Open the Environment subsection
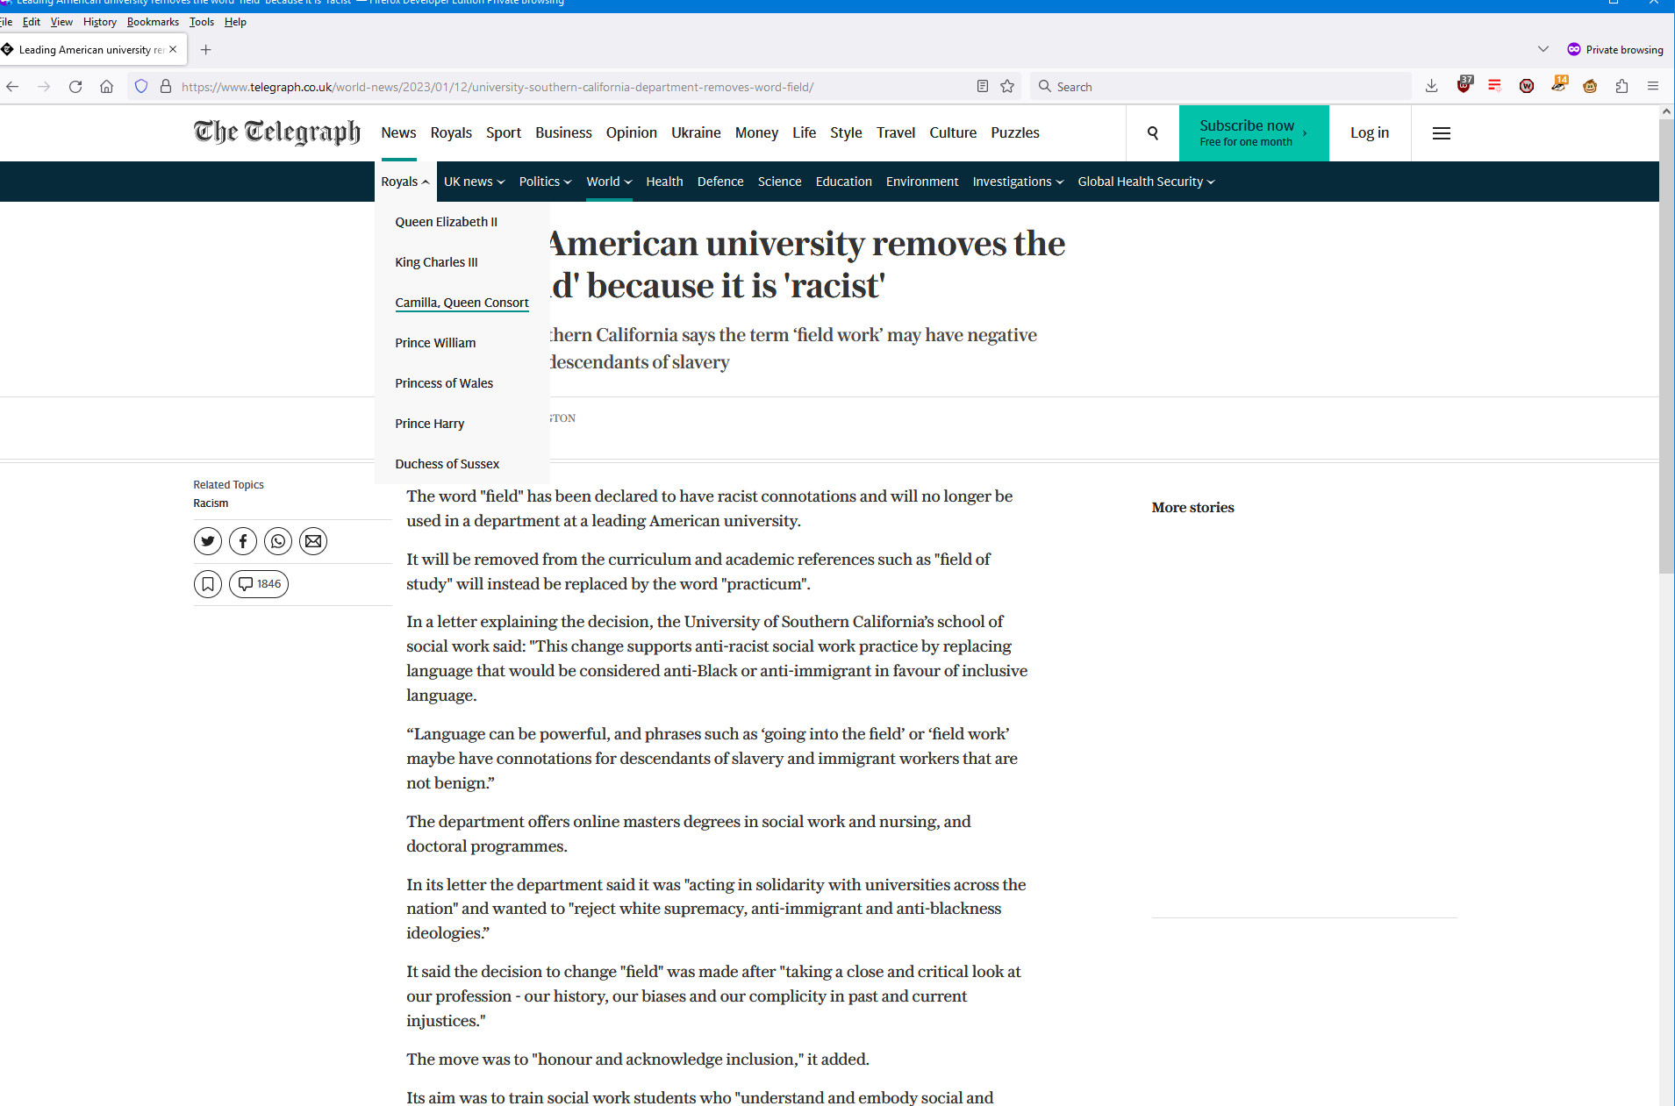Screen dimensions: 1675x1106 pos(922,182)
